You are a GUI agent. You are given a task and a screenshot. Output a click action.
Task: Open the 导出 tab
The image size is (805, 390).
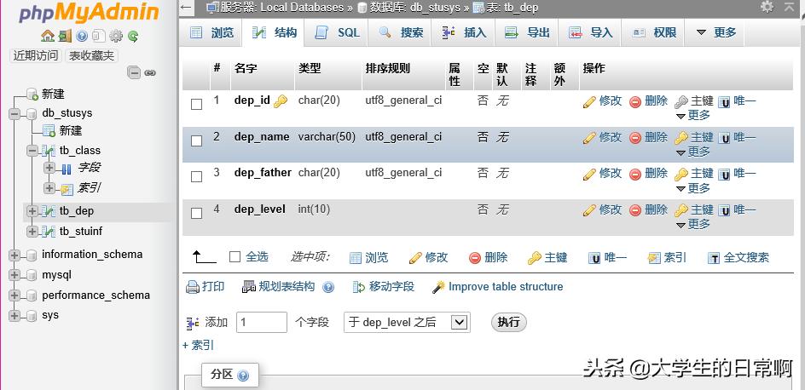(527, 33)
